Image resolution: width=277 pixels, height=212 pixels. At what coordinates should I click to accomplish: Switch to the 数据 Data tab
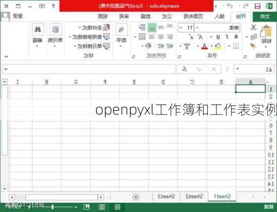[x=146, y=16]
